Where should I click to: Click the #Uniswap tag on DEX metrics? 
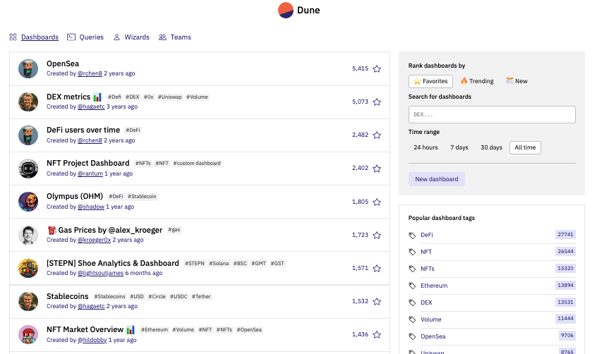(170, 97)
